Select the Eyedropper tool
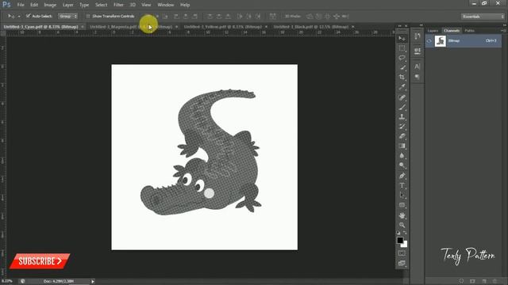The width and height of the screenshot is (508, 285). (402, 87)
